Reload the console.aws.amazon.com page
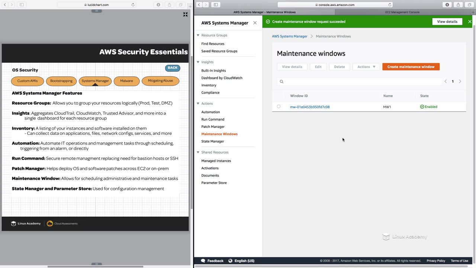The width and height of the screenshot is (476, 268). click(x=390, y=5)
